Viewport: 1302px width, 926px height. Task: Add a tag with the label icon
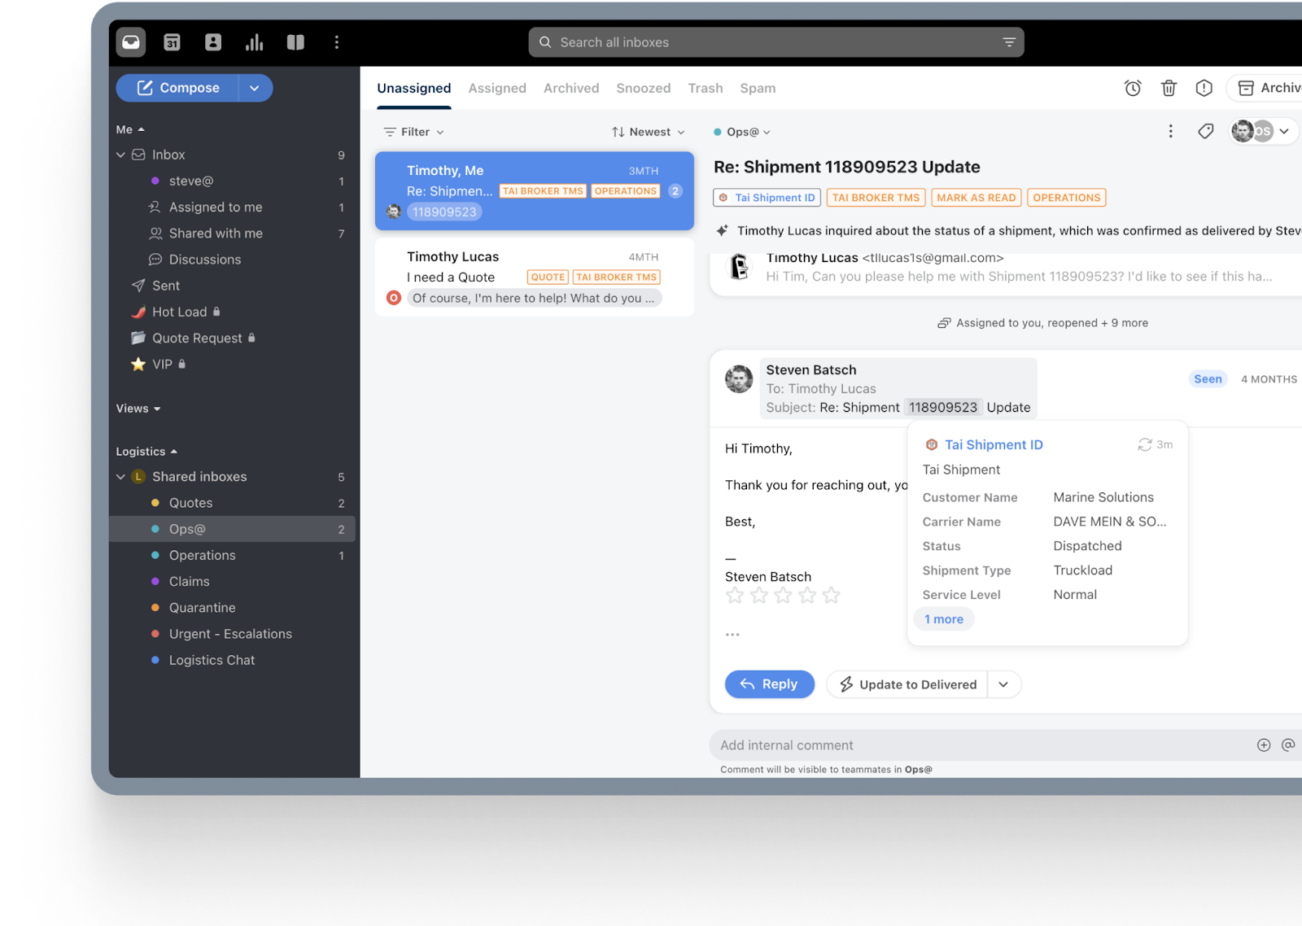(x=1205, y=131)
